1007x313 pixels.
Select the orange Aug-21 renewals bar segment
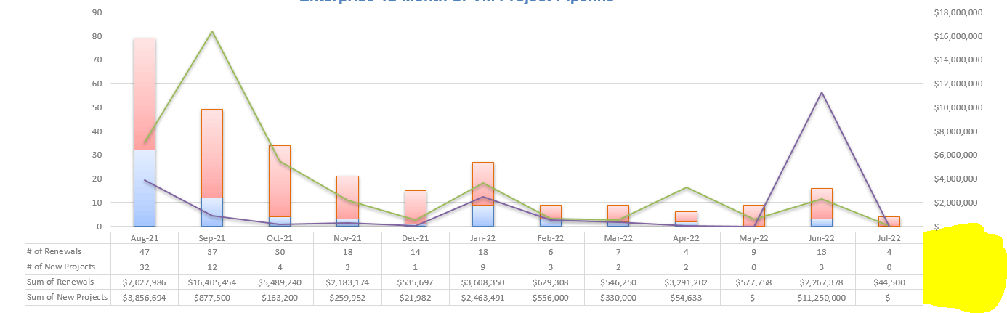[145, 94]
